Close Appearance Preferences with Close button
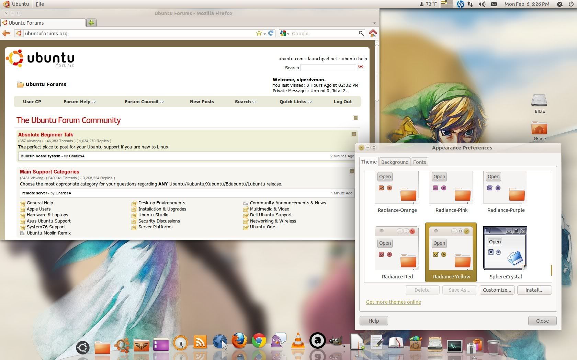The width and height of the screenshot is (577, 360). click(x=542, y=321)
